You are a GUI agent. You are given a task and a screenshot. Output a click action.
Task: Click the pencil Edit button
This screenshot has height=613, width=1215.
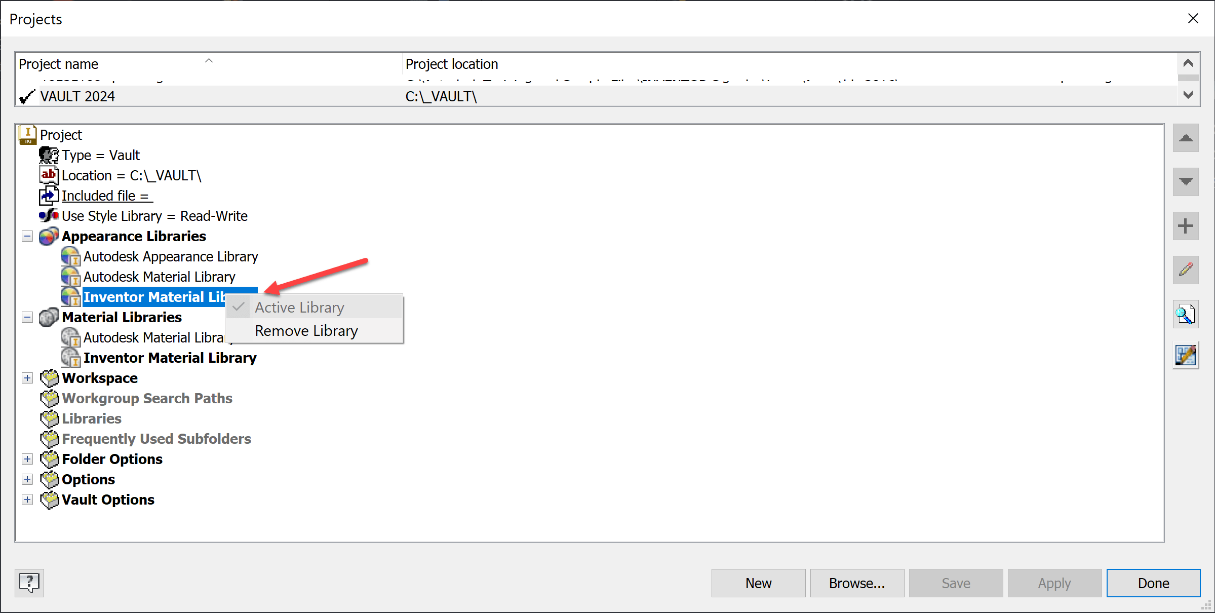(1186, 270)
